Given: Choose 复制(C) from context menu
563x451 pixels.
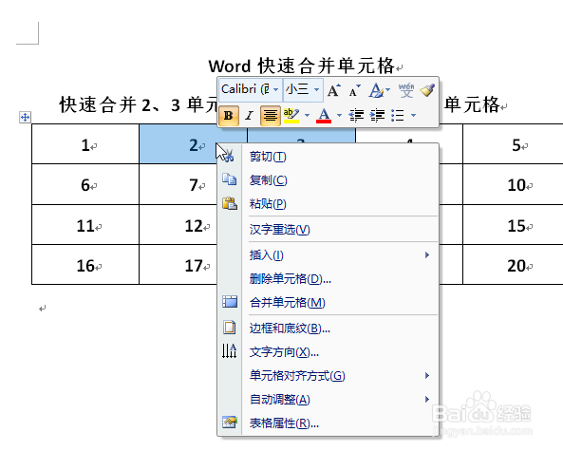Looking at the screenshot, I should click(x=328, y=179).
